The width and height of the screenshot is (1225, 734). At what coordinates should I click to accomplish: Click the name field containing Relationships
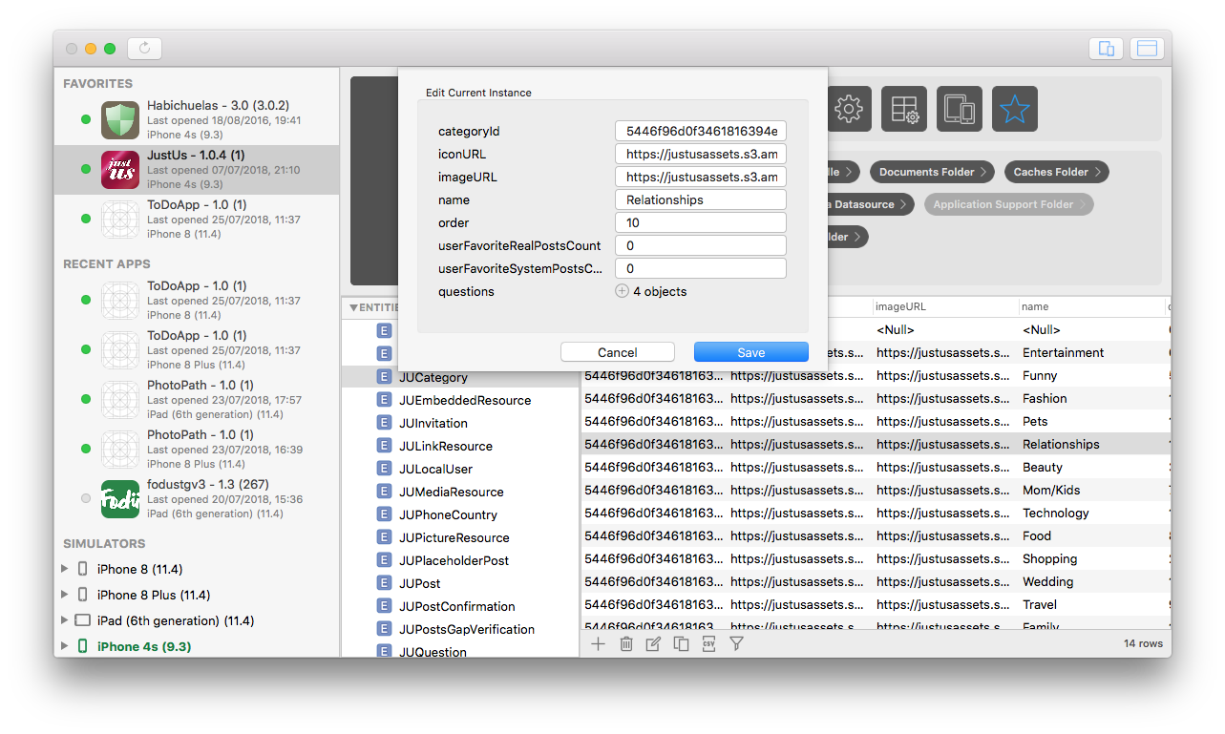[x=700, y=200]
